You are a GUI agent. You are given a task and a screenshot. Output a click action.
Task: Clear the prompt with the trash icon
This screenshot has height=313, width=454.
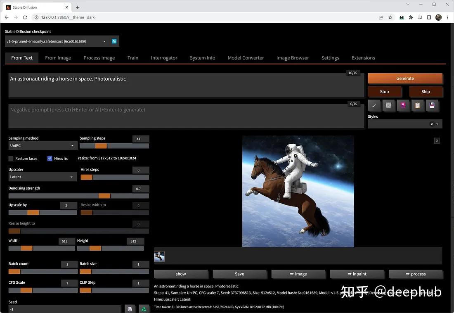[388, 105]
